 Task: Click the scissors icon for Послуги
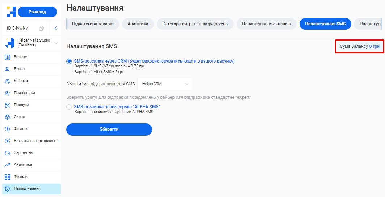(7, 105)
